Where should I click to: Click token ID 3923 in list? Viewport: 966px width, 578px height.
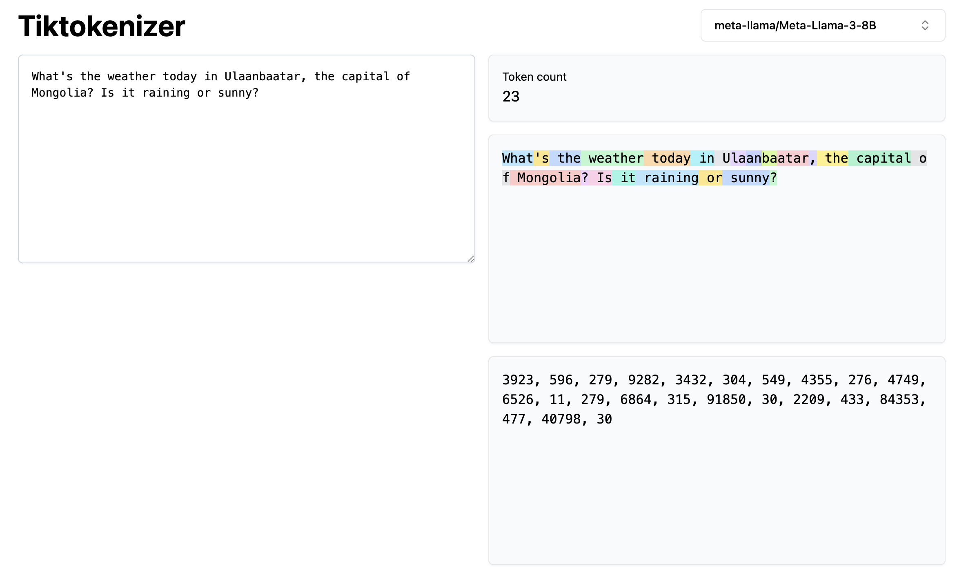tap(517, 380)
